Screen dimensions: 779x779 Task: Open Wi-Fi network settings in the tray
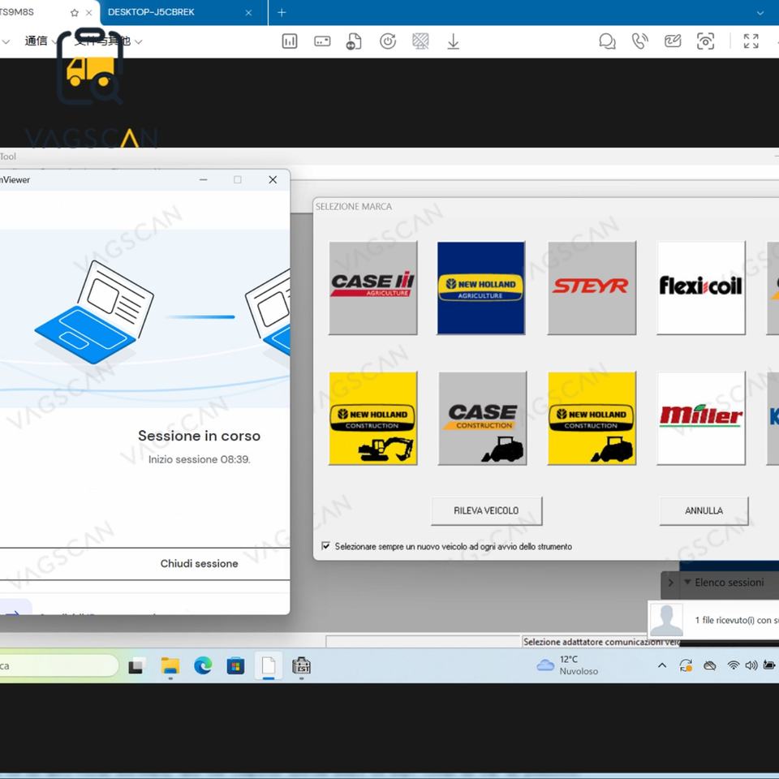[x=733, y=665]
